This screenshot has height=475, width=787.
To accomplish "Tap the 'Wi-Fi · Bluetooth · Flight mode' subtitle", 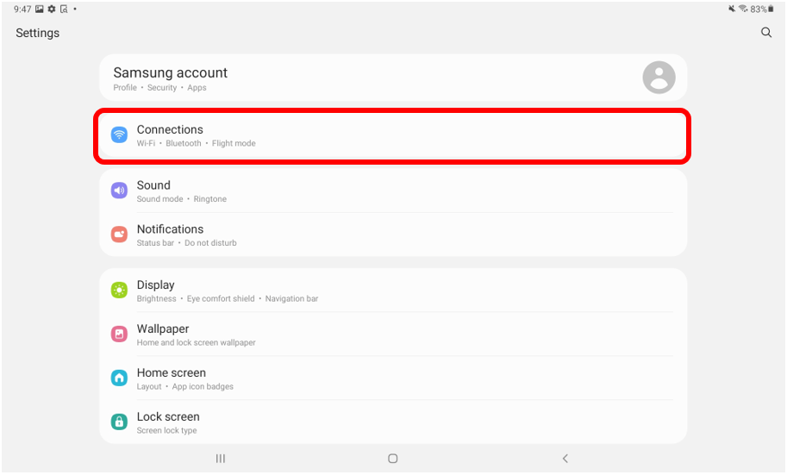I will [x=196, y=144].
